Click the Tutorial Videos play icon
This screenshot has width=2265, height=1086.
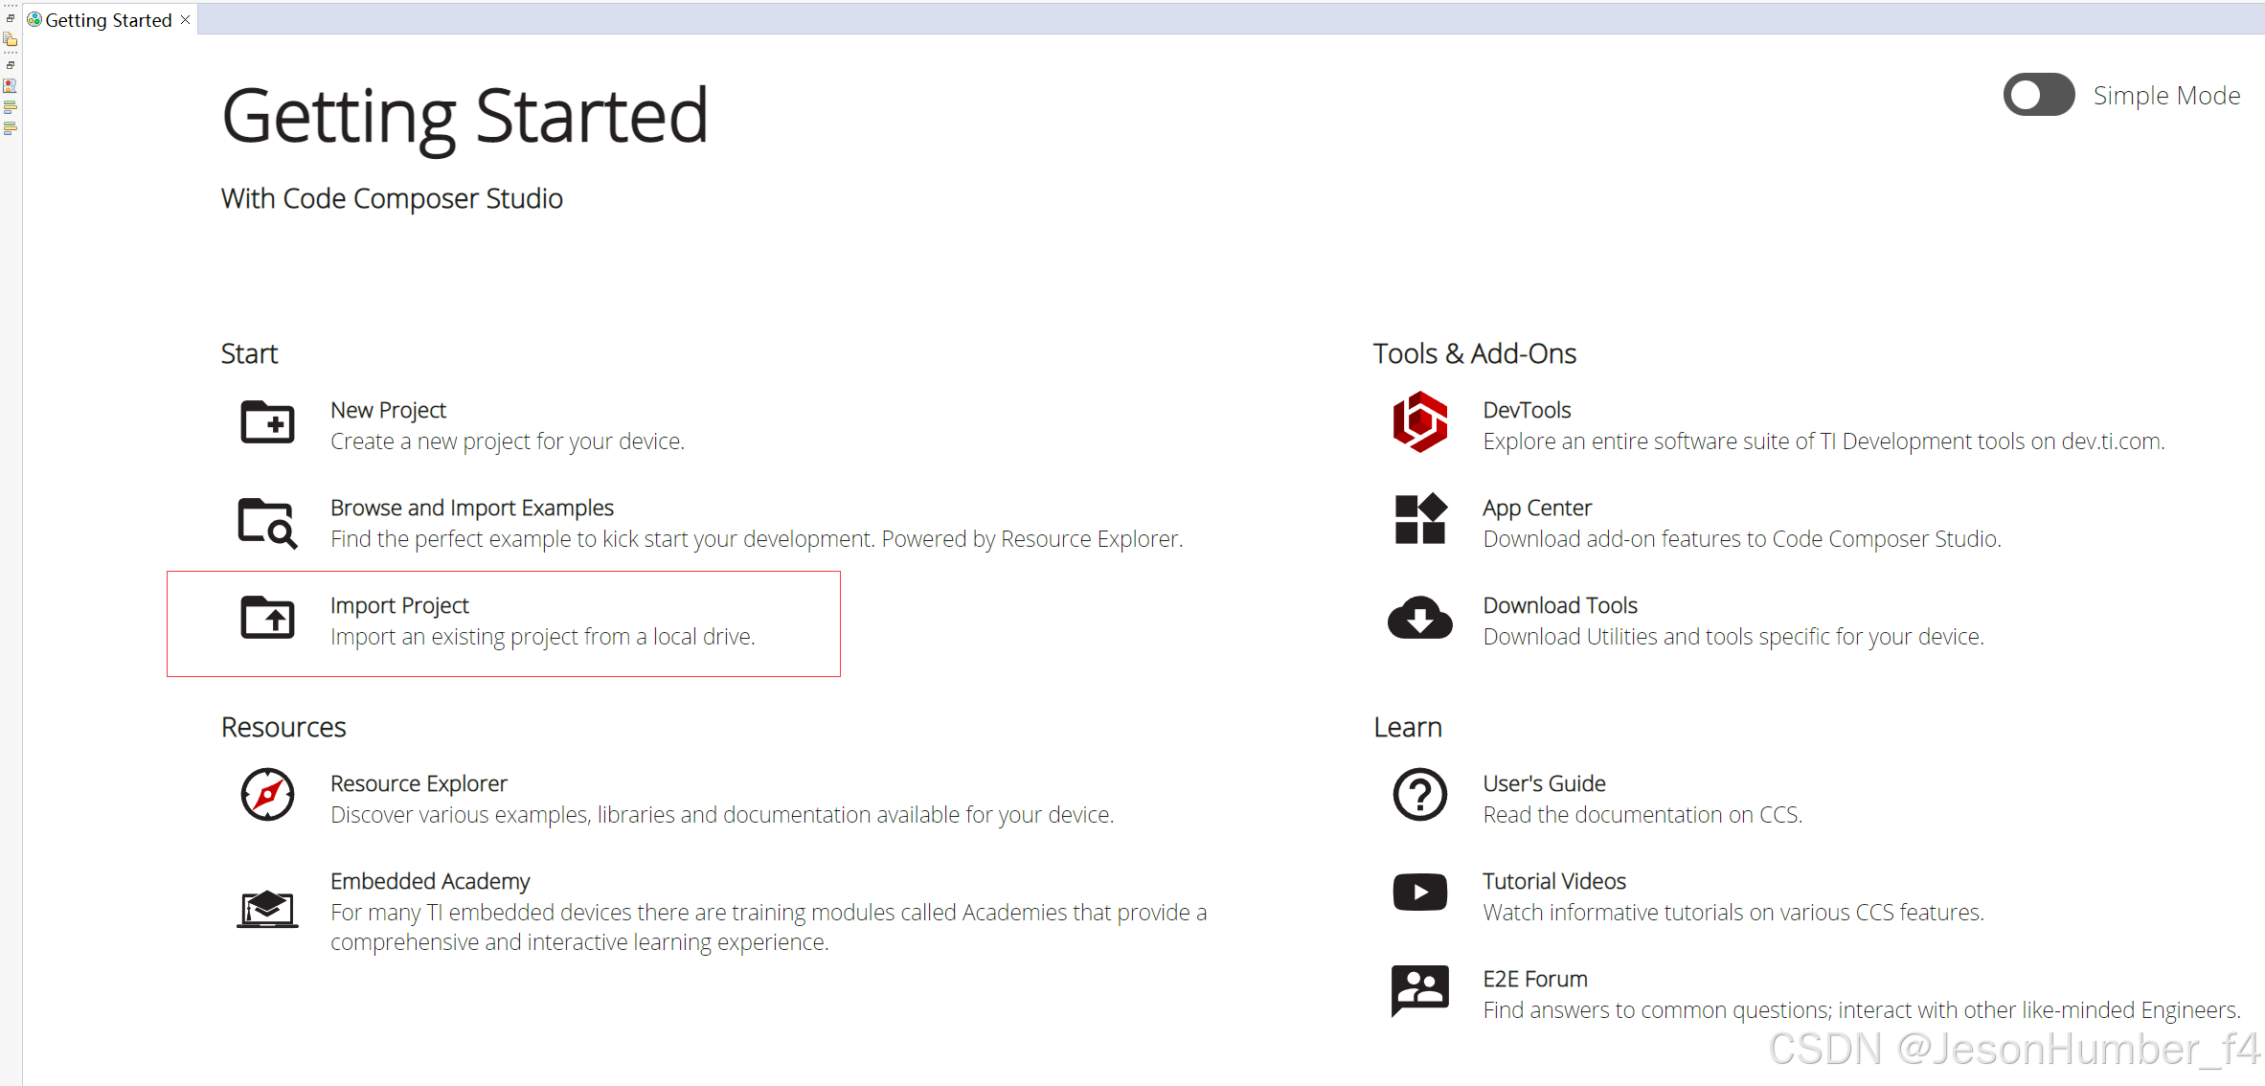(x=1419, y=893)
